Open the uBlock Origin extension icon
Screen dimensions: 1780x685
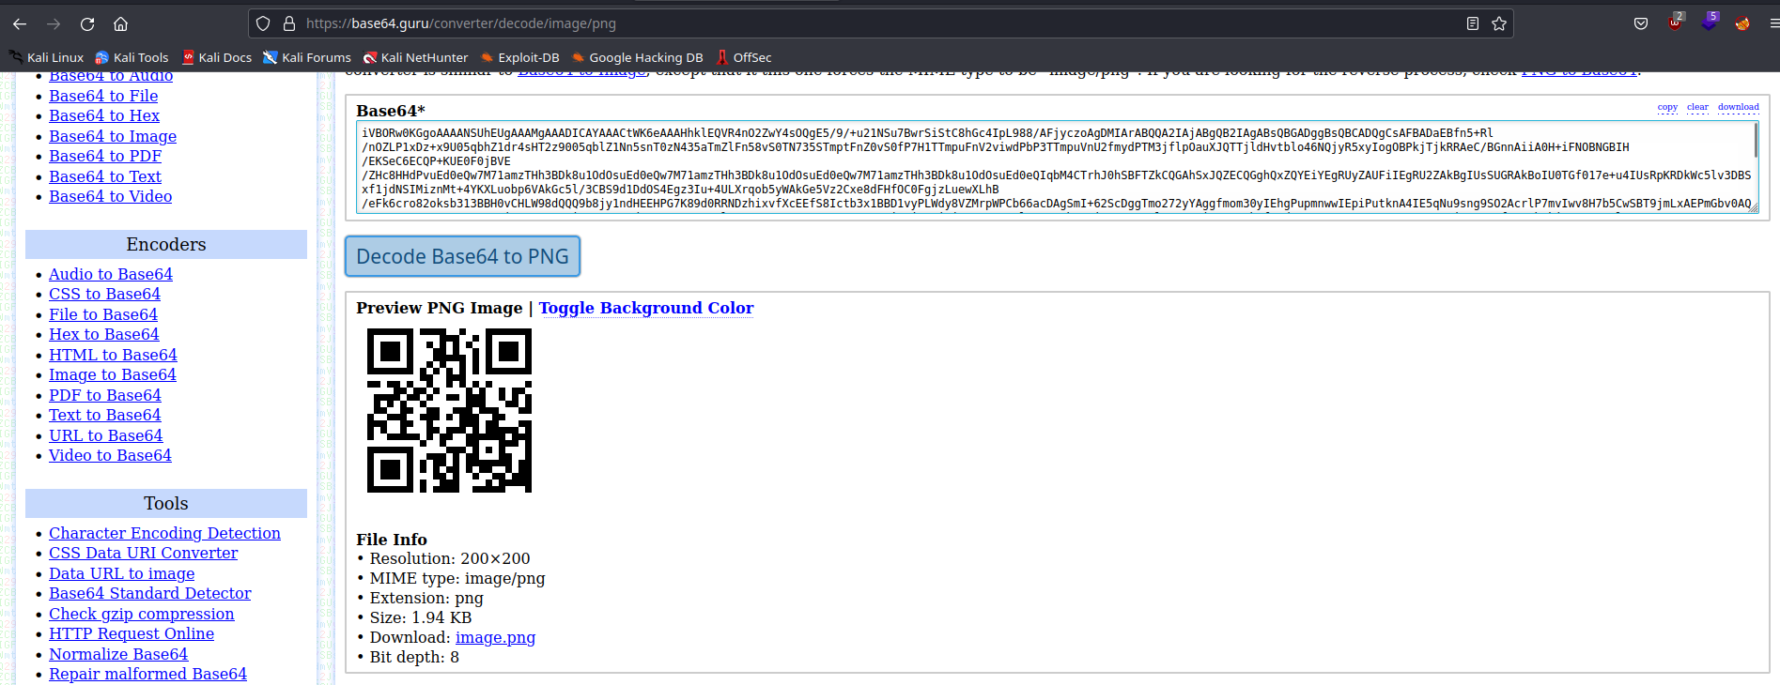tap(1675, 23)
